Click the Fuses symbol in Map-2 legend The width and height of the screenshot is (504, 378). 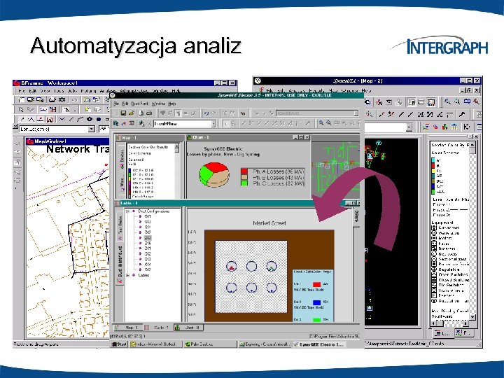[433, 244]
